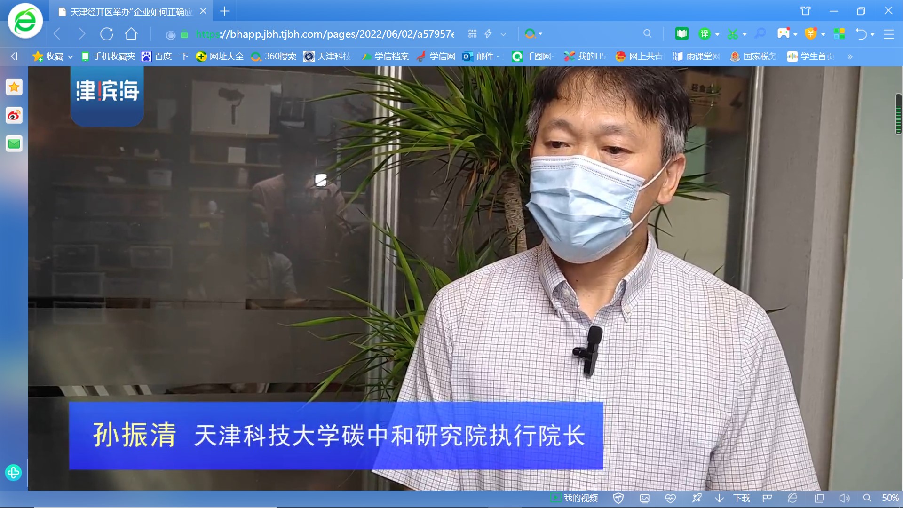Toggle the mute speaker icon in status bar
Screen dimensions: 903x508
(844, 498)
